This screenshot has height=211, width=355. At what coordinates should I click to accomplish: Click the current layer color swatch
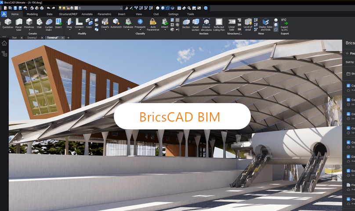76,8
